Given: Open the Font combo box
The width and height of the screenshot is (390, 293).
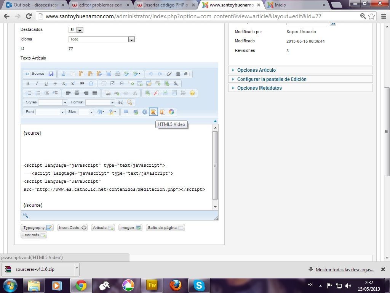Looking at the screenshot, I should (x=51, y=112).
